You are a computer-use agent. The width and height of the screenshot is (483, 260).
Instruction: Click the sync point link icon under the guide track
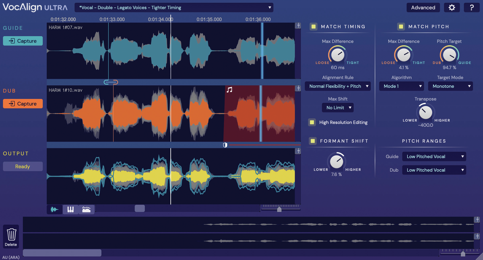coord(111,82)
